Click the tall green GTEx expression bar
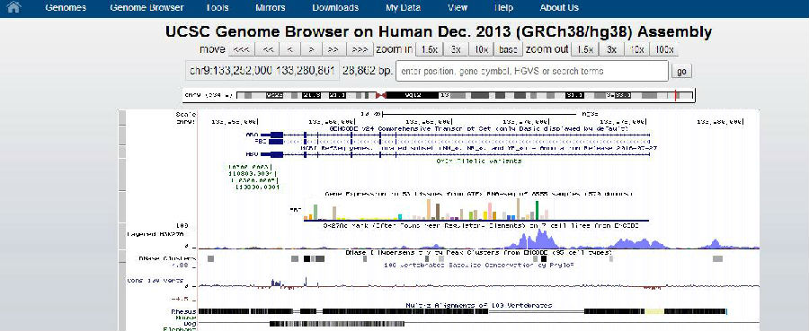The image size is (809, 331). [538, 210]
